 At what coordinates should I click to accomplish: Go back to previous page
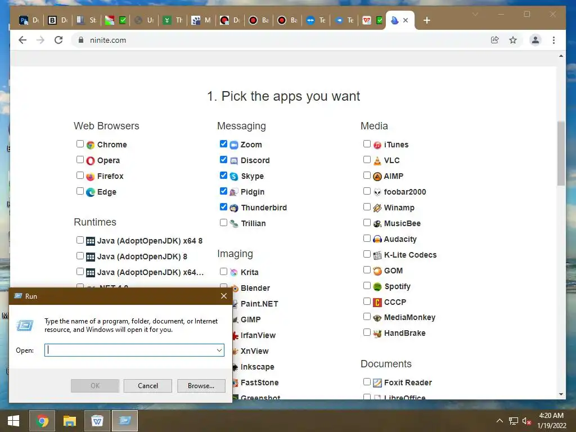[22, 40]
